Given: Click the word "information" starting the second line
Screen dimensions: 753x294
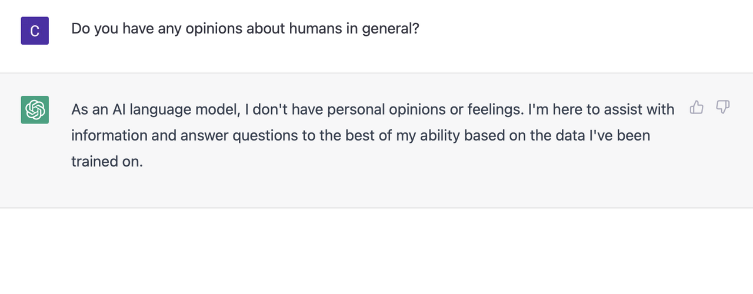Looking at the screenshot, I should click(x=108, y=135).
